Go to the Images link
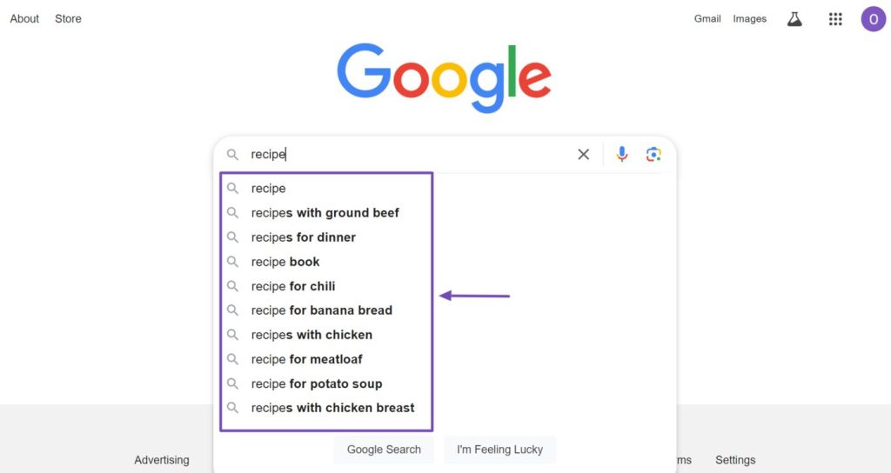 (749, 19)
